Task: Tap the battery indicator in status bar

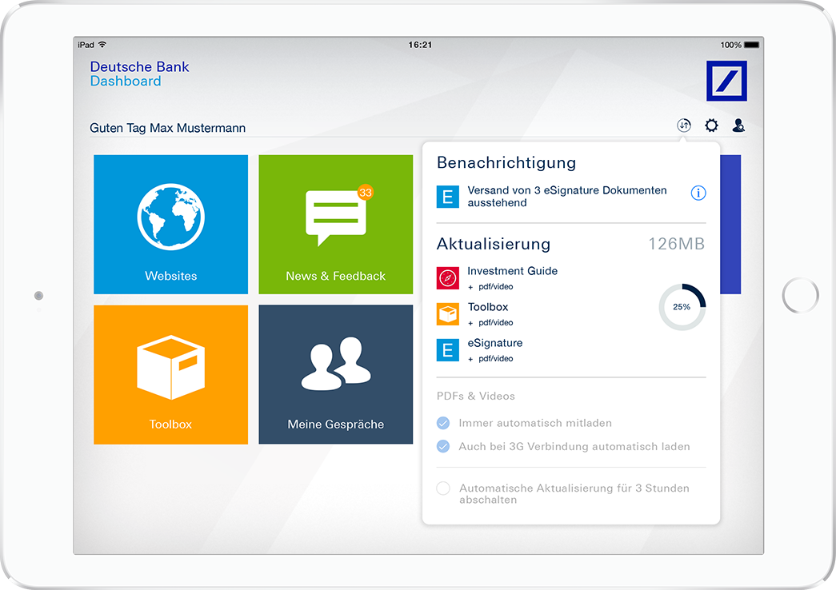Action: click(x=751, y=45)
